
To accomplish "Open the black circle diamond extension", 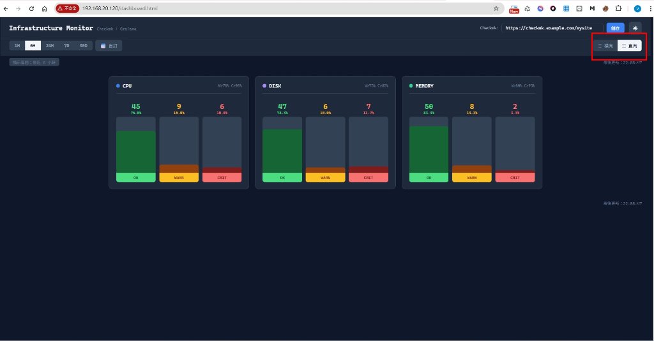I will [x=553, y=8].
